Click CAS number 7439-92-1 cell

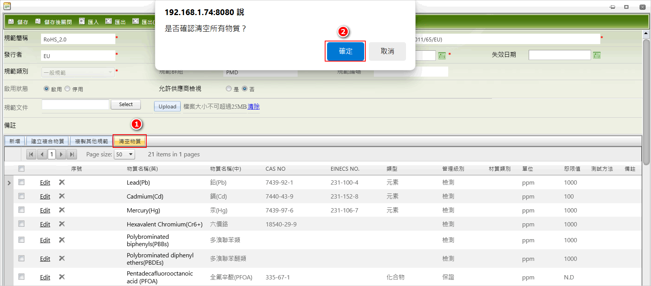pyautogui.click(x=279, y=183)
